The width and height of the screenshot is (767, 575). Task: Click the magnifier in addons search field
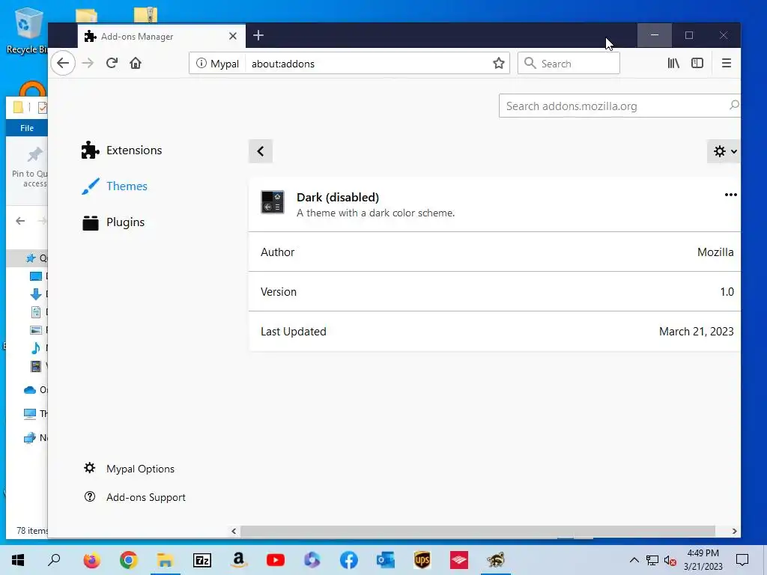[734, 105]
